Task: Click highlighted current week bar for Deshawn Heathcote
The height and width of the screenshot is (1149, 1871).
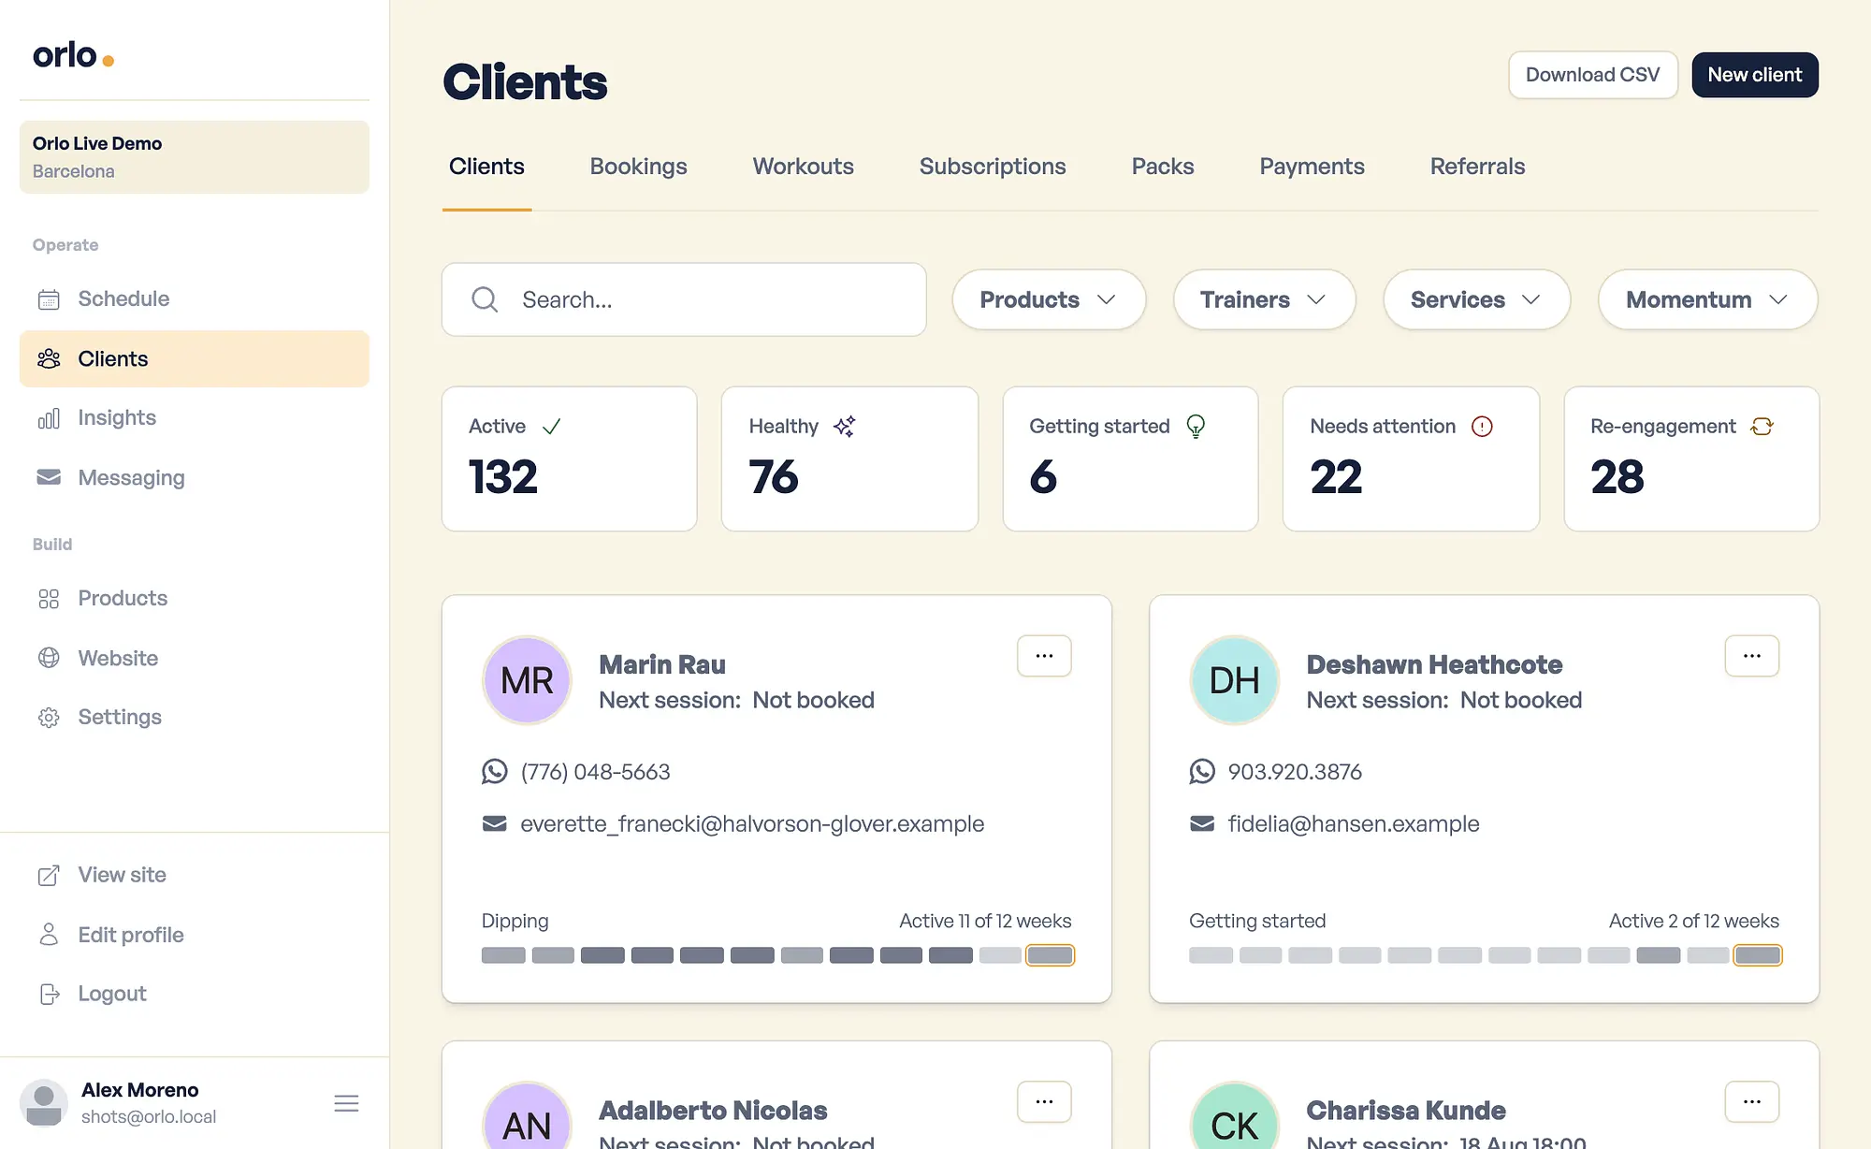Action: click(1758, 955)
